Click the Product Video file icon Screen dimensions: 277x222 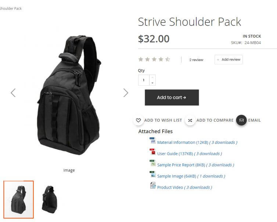coord(152,186)
